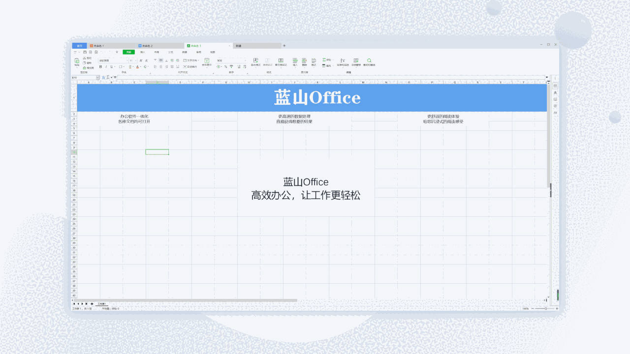Toggle Italic formatting
The height and width of the screenshot is (354, 630).
(x=106, y=66)
